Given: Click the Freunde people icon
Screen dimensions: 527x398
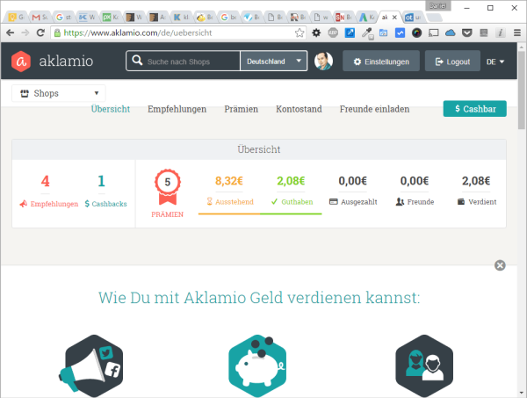Looking at the screenshot, I should point(400,202).
